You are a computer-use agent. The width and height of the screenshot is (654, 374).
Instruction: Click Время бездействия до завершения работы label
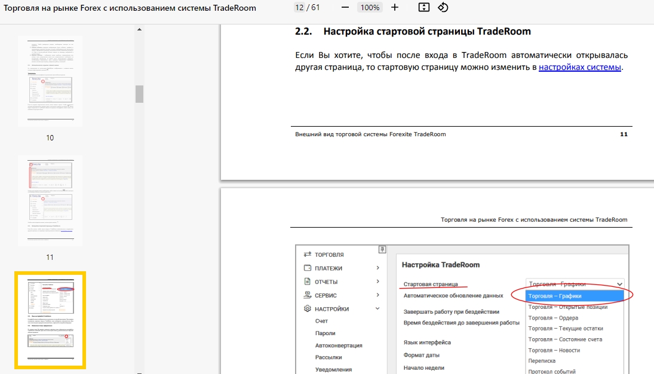461,323
